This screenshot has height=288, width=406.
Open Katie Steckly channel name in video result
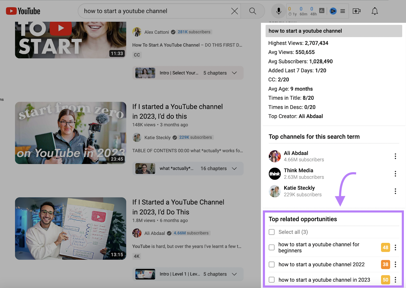pos(157,137)
